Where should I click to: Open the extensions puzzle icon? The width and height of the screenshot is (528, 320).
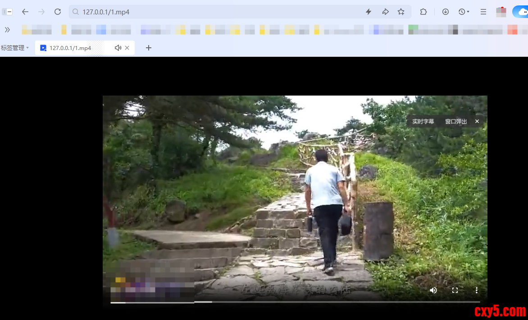pyautogui.click(x=423, y=12)
